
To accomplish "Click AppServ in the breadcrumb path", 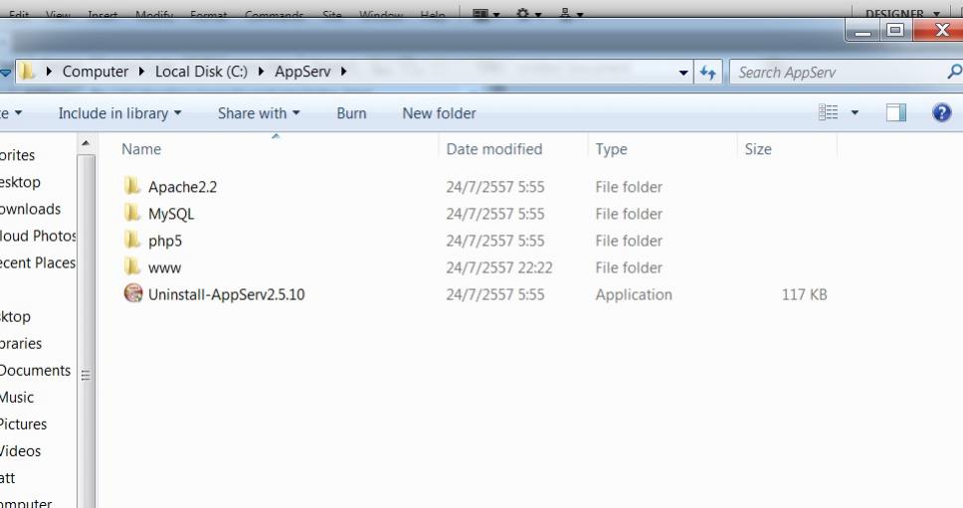I will coord(302,72).
